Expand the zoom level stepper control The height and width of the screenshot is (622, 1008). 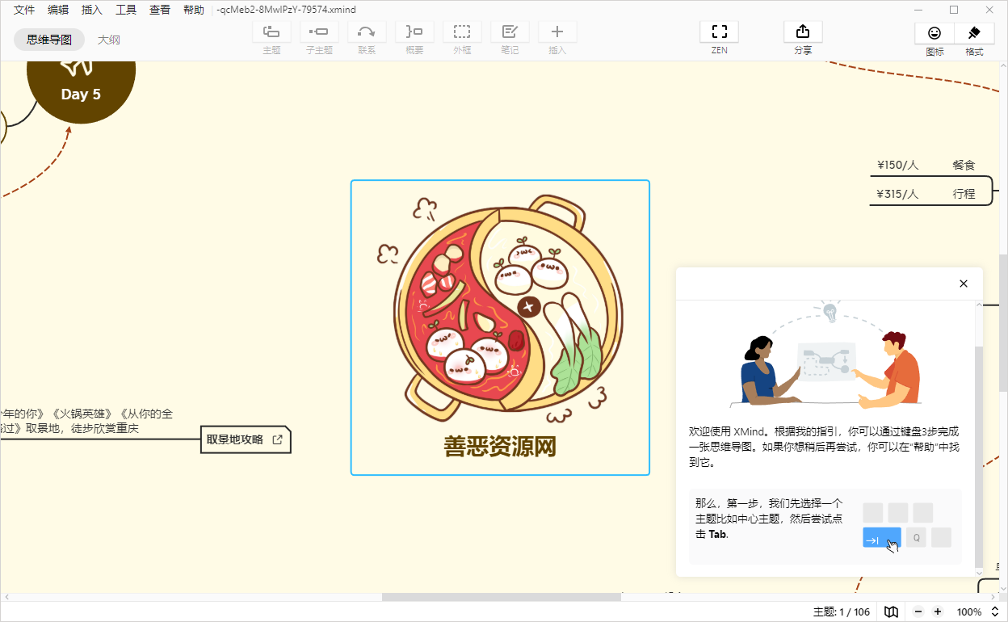click(x=994, y=612)
